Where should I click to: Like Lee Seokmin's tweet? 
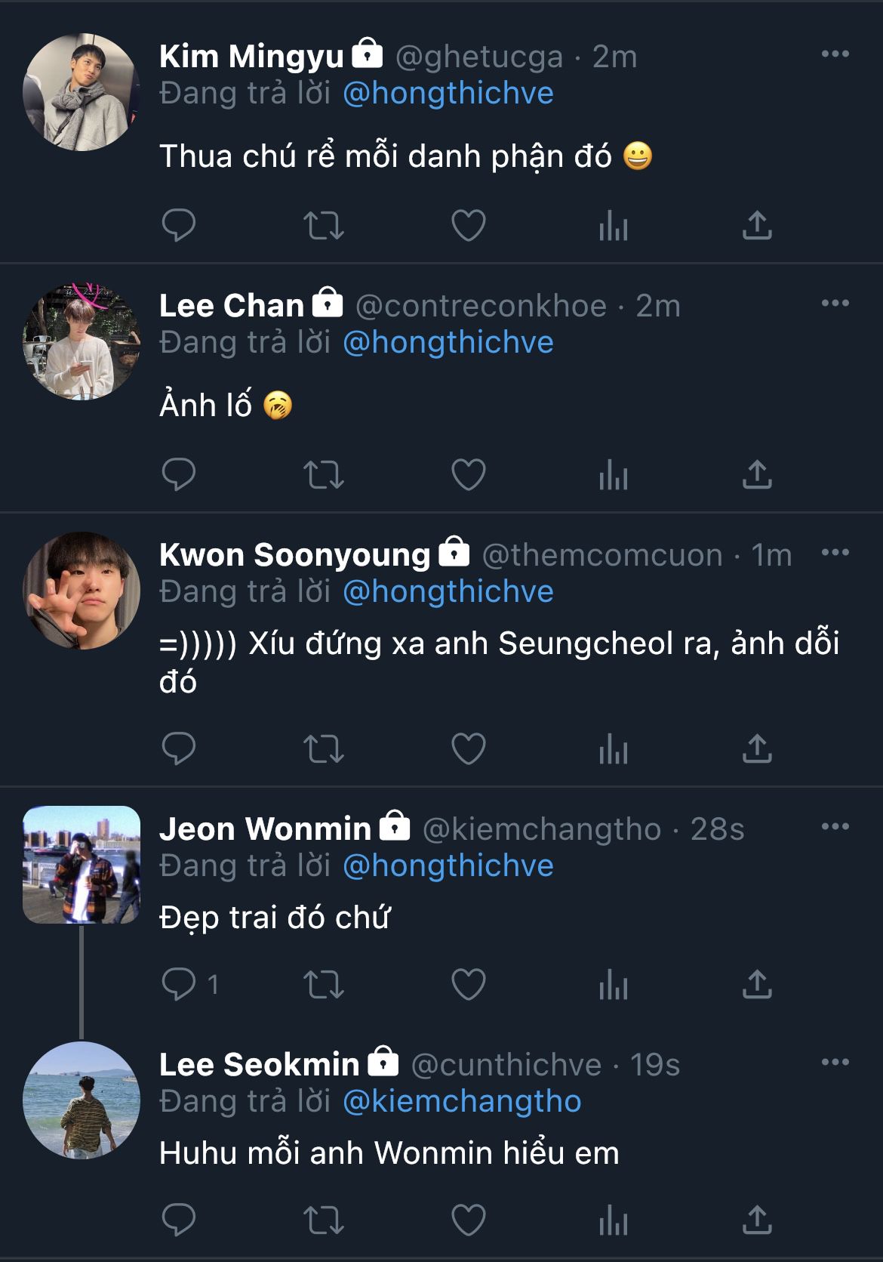468,1220
